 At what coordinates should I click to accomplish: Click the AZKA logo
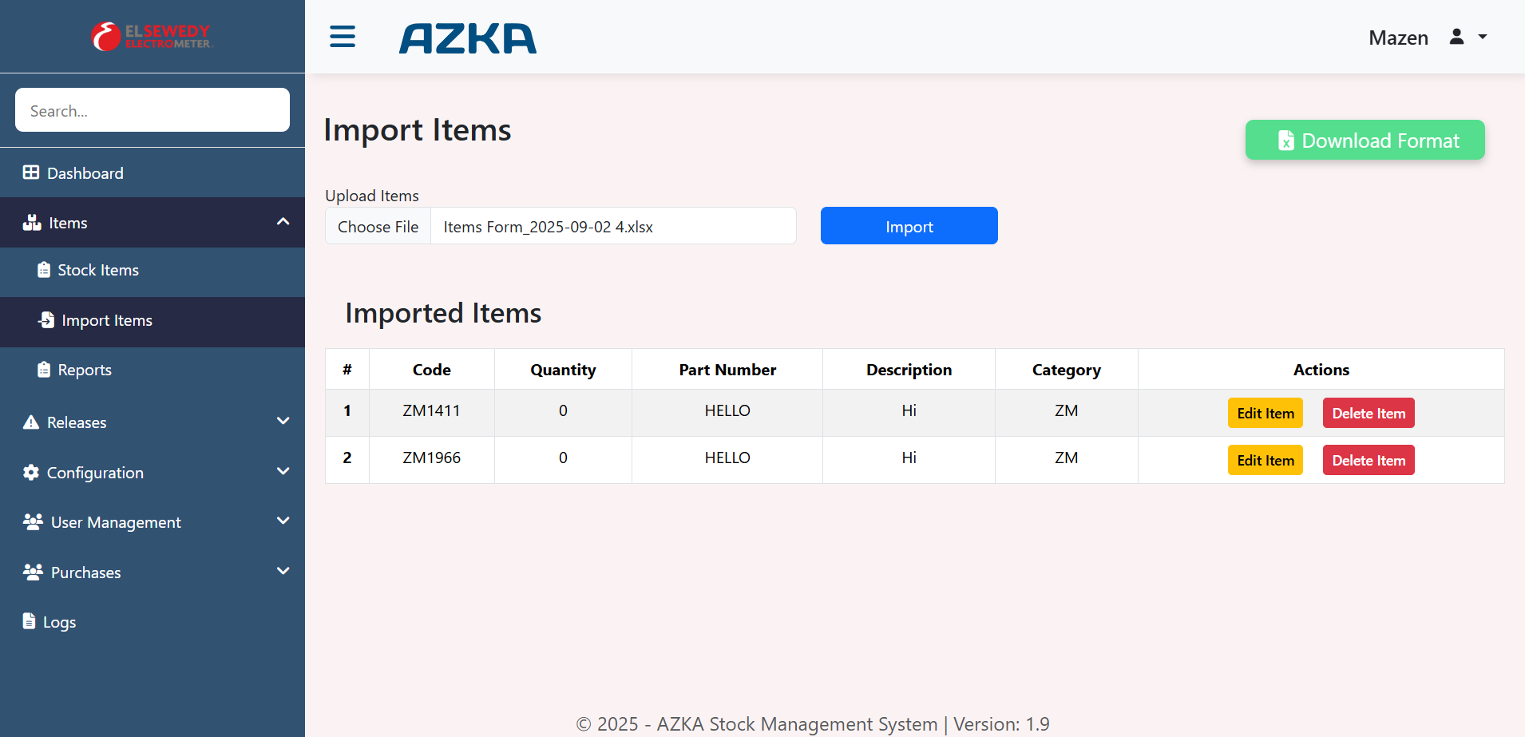click(x=468, y=38)
